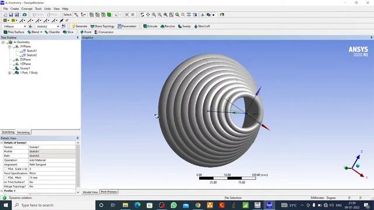The width and height of the screenshot is (374, 210).
Task: Click Details View scroll down arrow
Action: click(x=78, y=192)
